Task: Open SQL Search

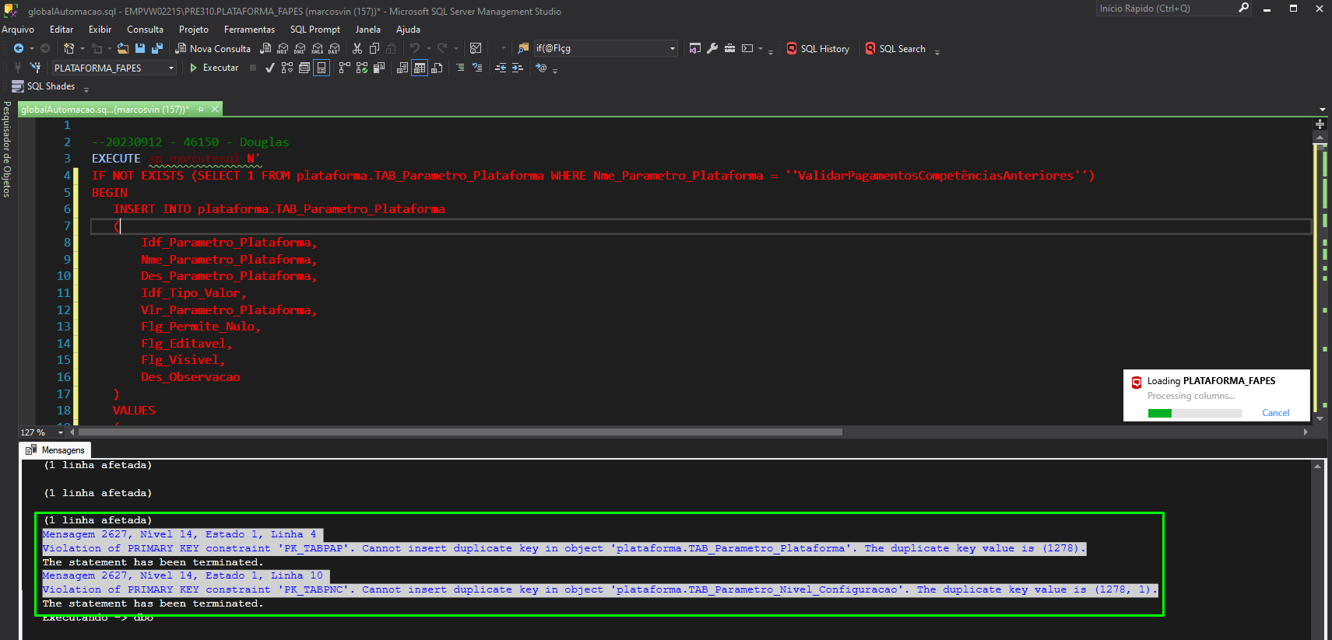Action: point(895,48)
